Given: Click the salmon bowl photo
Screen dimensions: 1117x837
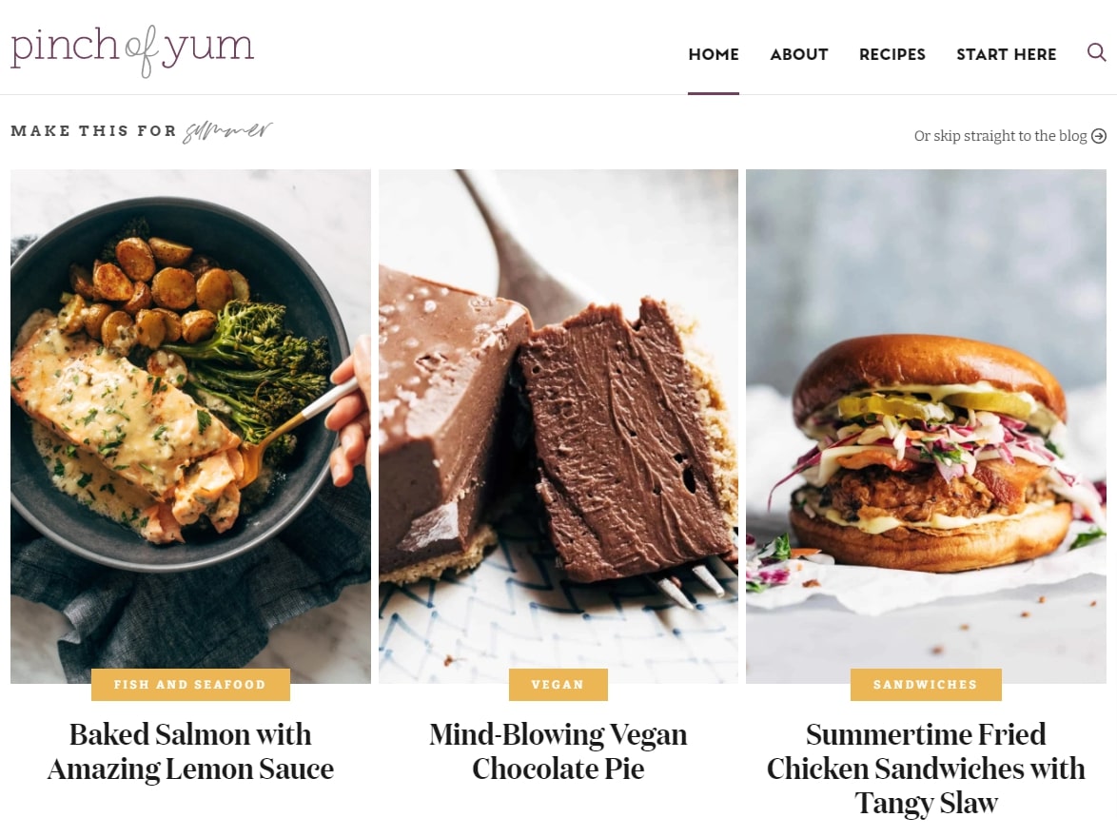Looking at the screenshot, I should click(190, 426).
